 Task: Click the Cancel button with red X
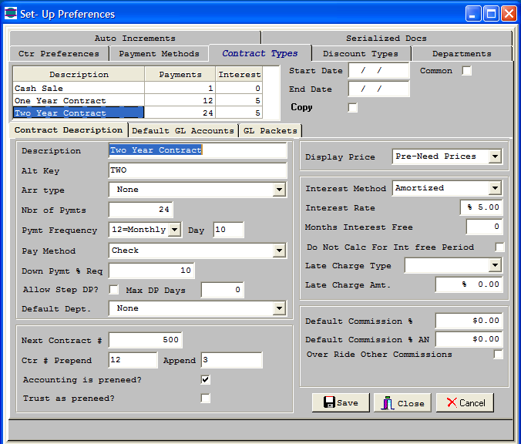pos(465,402)
